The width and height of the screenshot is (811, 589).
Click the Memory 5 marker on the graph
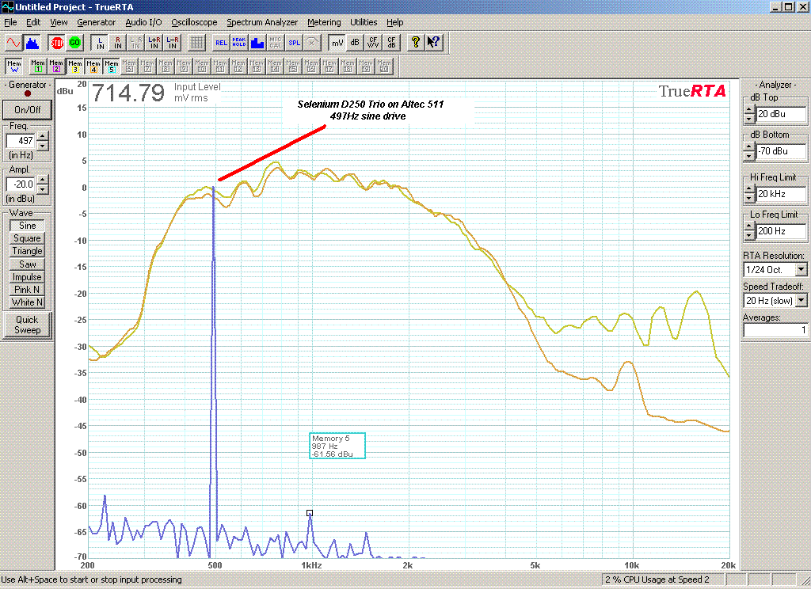310,513
